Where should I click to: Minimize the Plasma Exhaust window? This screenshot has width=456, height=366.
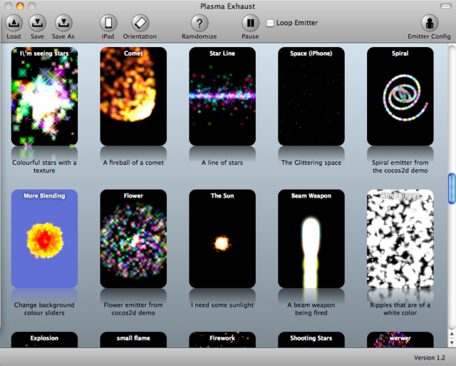[20, 6]
